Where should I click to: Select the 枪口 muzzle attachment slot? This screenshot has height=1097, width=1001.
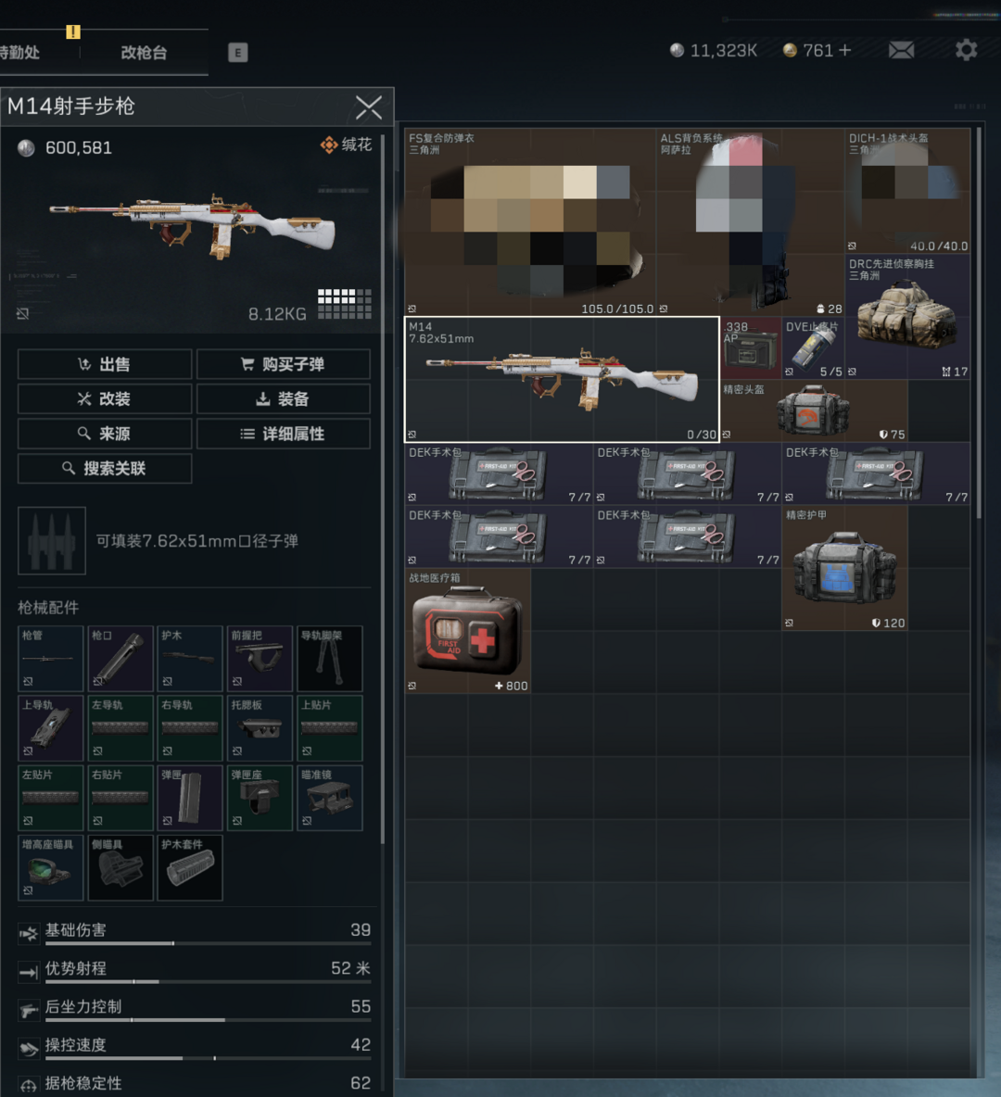[x=120, y=659]
